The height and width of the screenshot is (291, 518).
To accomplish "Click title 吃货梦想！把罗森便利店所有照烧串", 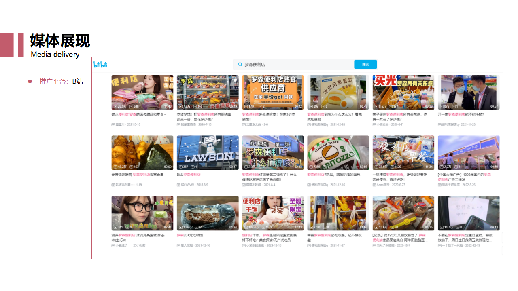I will point(204,117).
